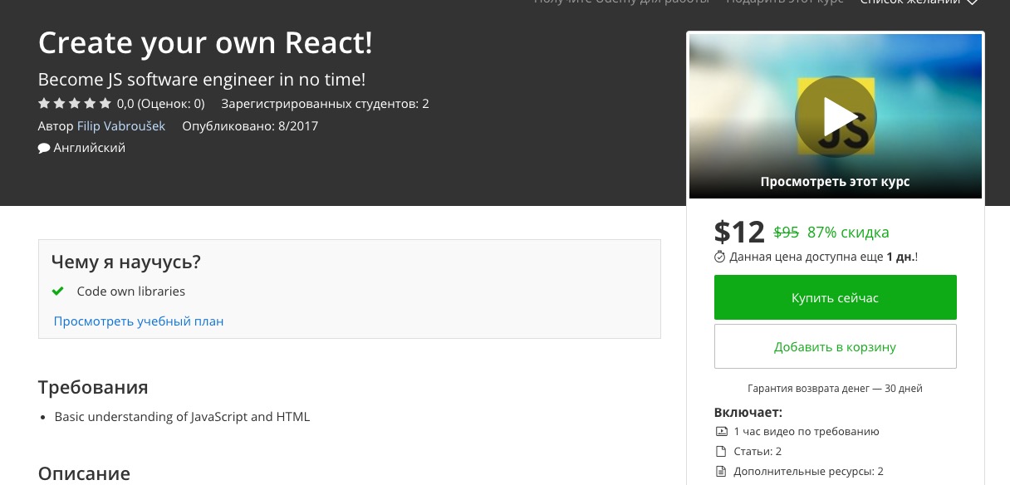This screenshot has height=485, width=1010.
Task: Open the Просмотреть учебный план link
Action: coord(139,321)
